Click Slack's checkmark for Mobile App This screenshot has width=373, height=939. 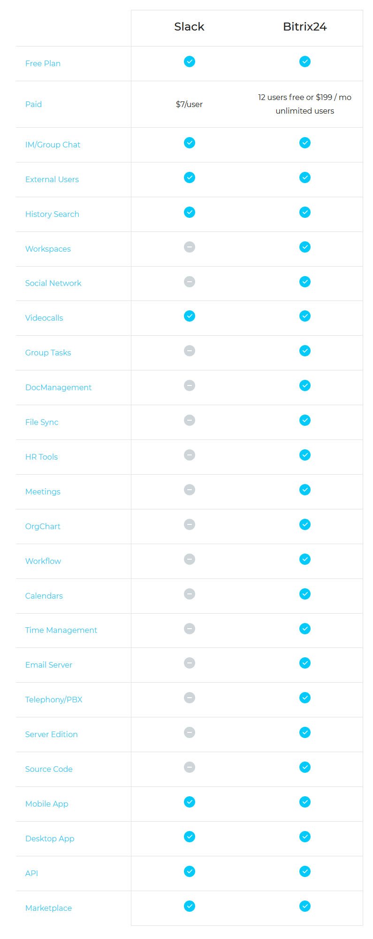click(190, 802)
